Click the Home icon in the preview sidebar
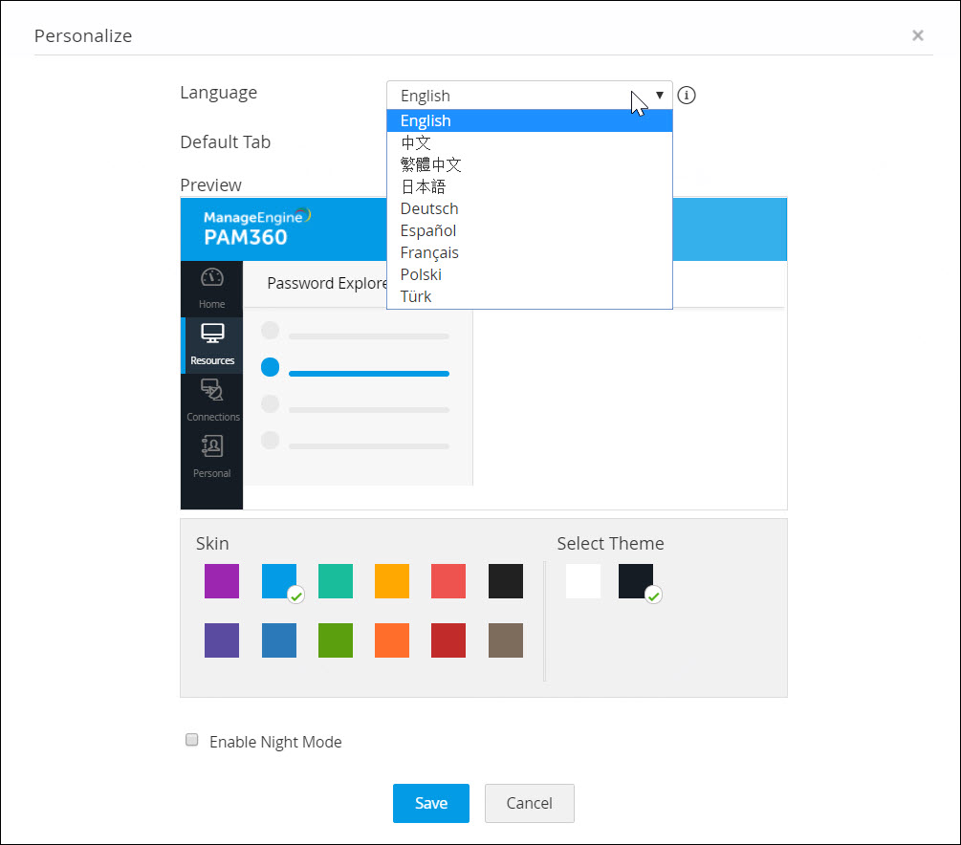The height and width of the screenshot is (845, 961). tap(212, 277)
